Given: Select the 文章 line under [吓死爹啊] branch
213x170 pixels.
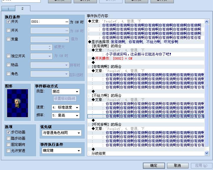Looking at the screenshot, I should pos(146,129).
